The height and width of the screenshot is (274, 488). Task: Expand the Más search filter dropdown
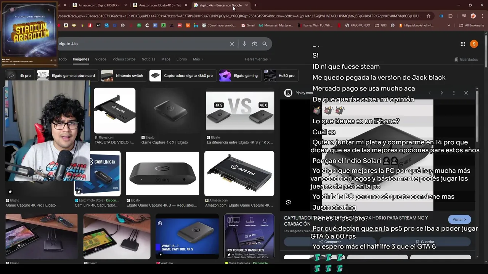(198, 59)
